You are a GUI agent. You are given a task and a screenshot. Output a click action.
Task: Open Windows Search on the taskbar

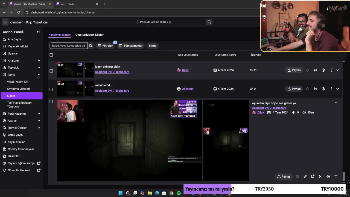tap(128, 193)
